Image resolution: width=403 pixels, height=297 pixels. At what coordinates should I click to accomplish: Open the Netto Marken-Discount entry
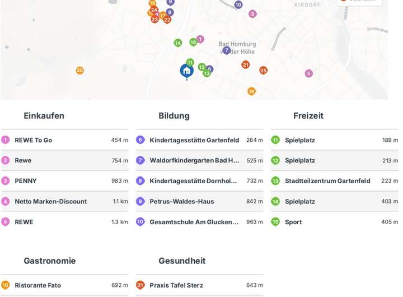coord(65,201)
